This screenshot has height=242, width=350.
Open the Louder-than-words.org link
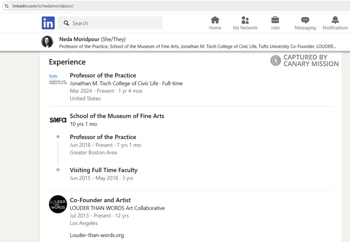[97, 235]
